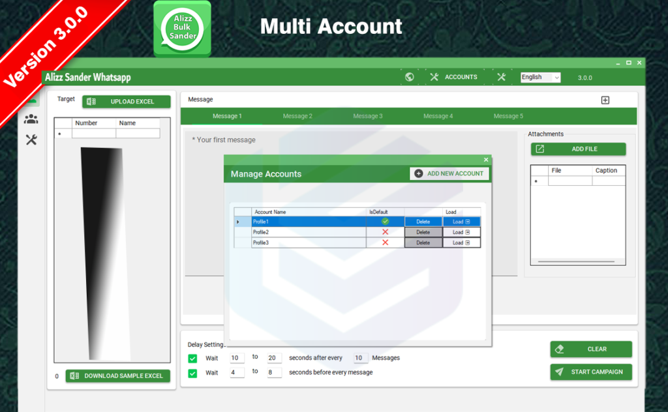
Task: Open the wrench settings icon beside language
Action: tap(501, 77)
